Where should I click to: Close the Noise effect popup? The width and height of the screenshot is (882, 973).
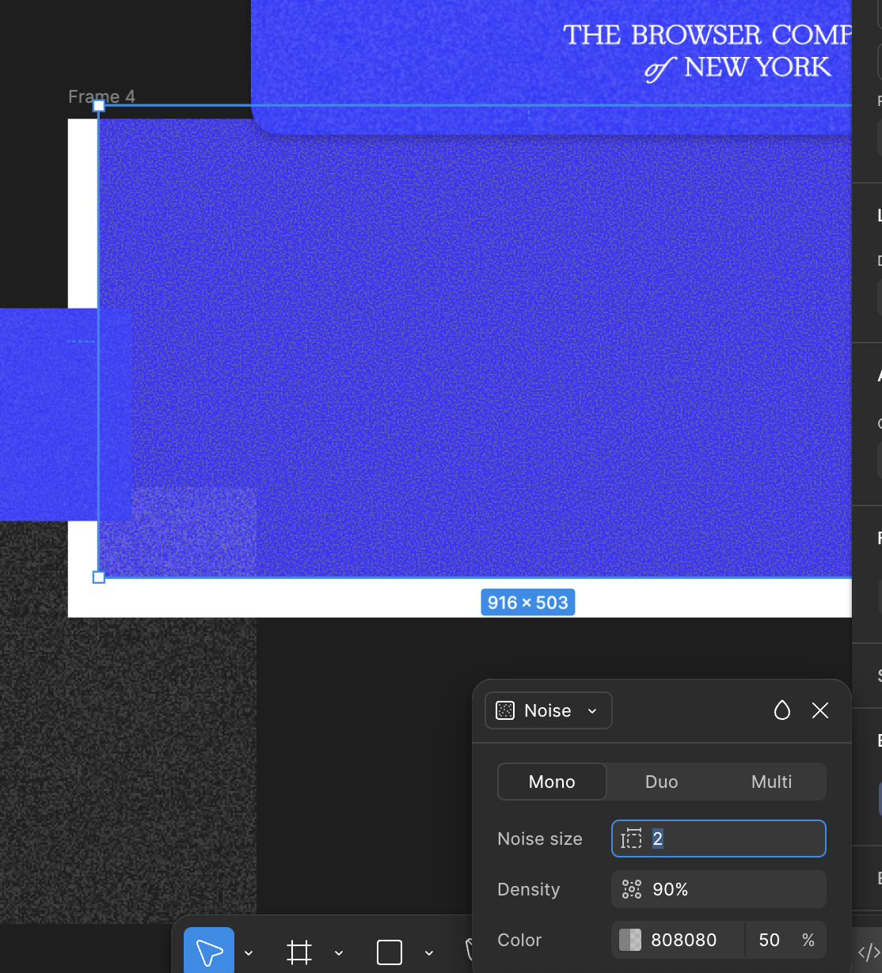(820, 710)
